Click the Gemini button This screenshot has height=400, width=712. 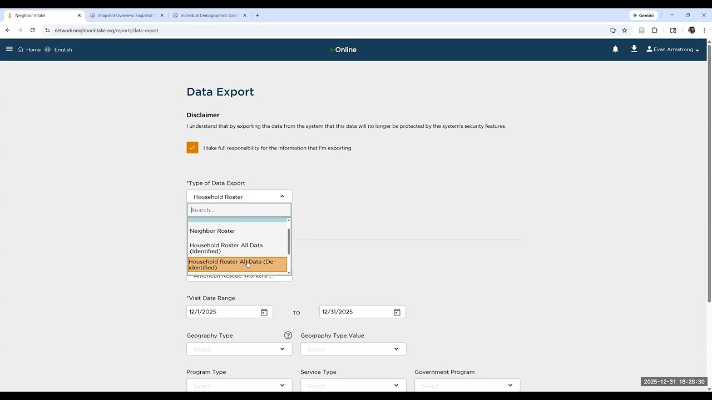[x=643, y=16]
